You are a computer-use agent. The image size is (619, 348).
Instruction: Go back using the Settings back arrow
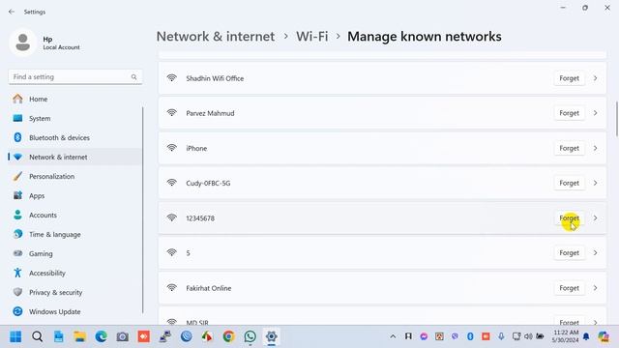click(x=12, y=12)
